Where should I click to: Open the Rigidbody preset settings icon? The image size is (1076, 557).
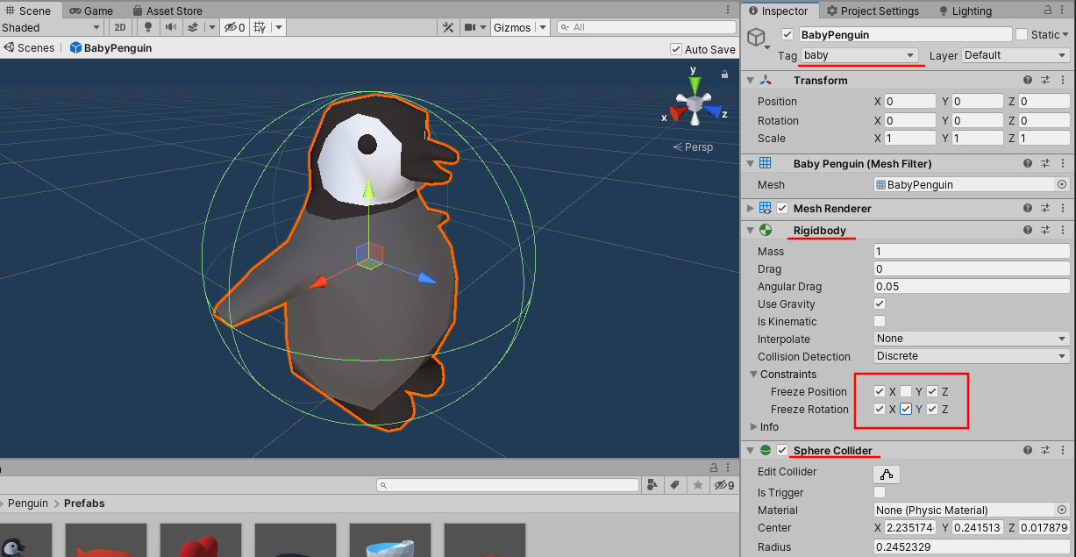point(1044,230)
